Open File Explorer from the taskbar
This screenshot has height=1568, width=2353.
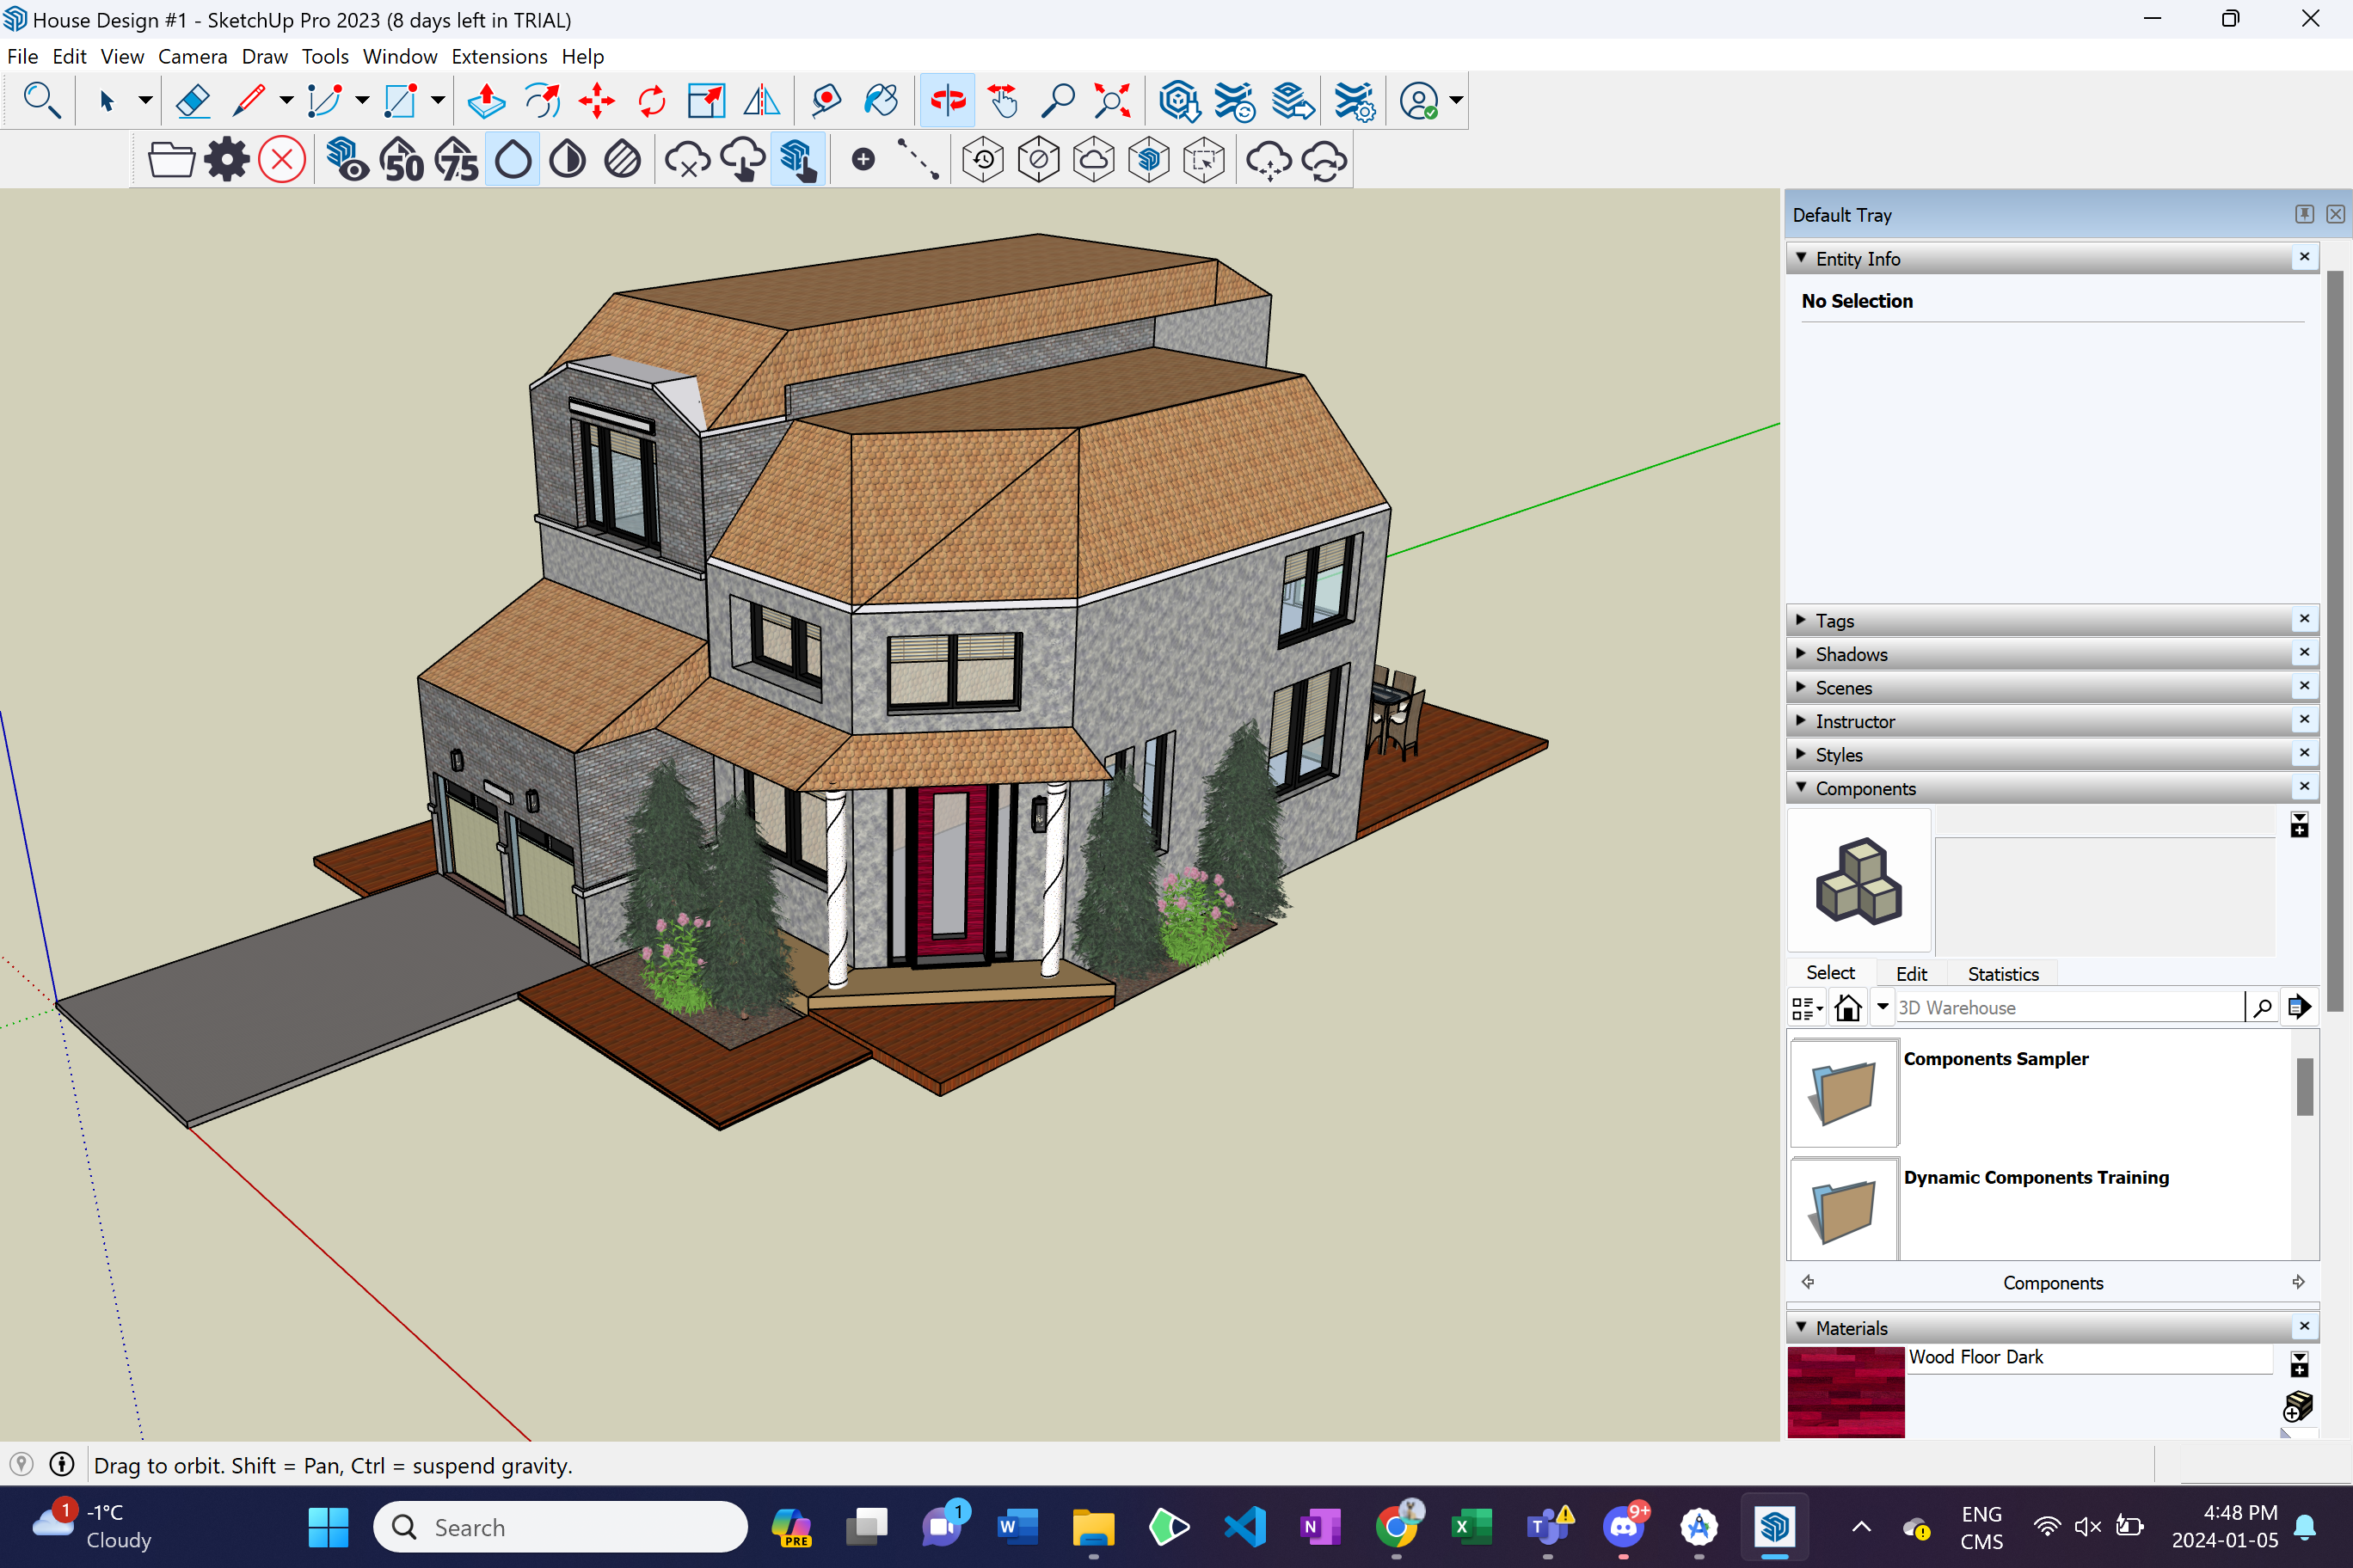coord(1092,1527)
